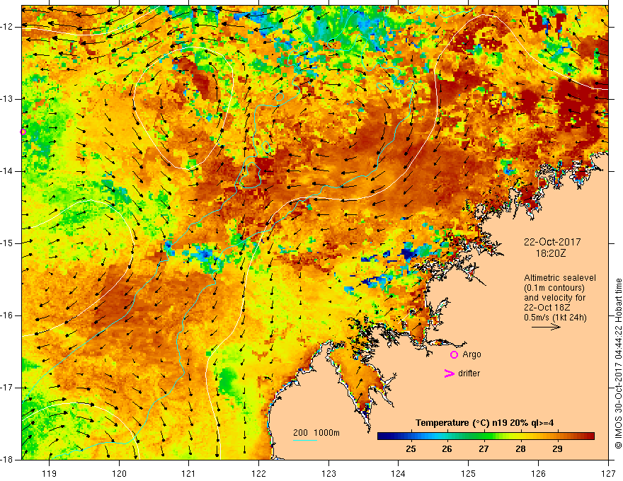
Task: Click the latitude label -16
Action: 8,315
